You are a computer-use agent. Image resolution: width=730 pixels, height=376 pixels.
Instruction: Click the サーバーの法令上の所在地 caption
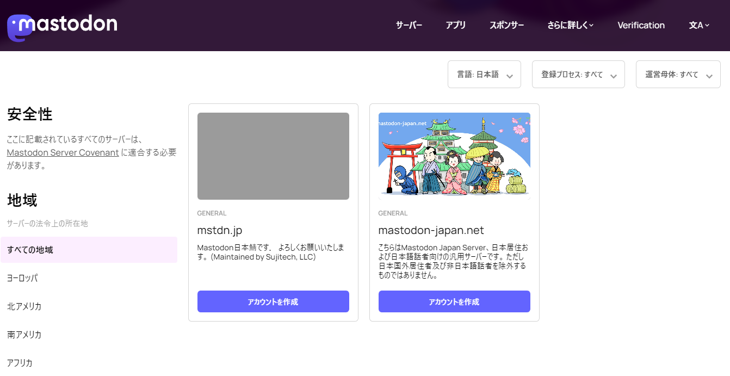[47, 224]
